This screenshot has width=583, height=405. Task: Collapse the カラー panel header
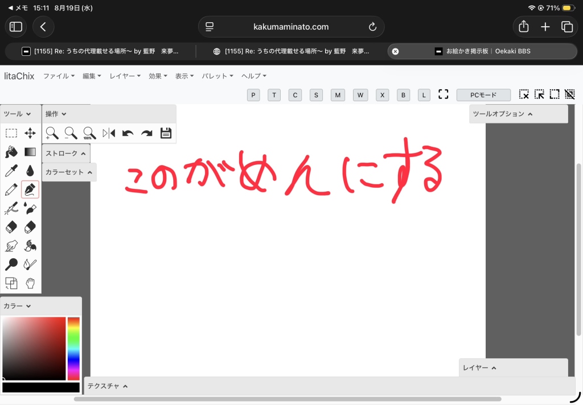point(41,306)
